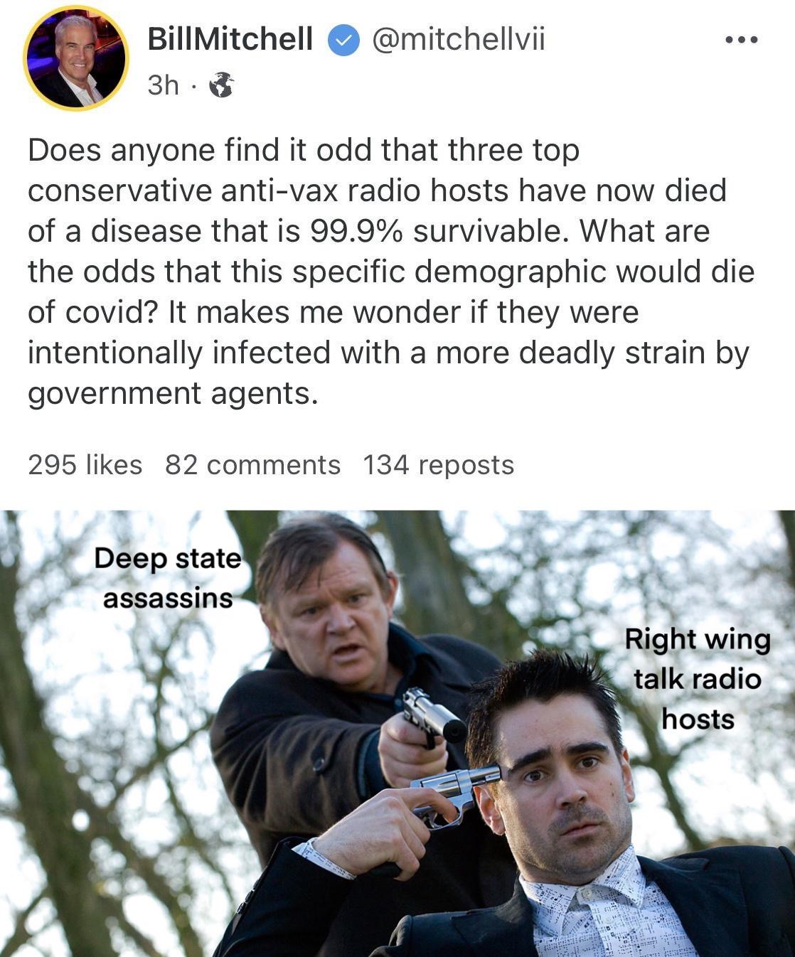795x957 pixels.
Task: View the 295 likes list
Action: tap(85, 465)
